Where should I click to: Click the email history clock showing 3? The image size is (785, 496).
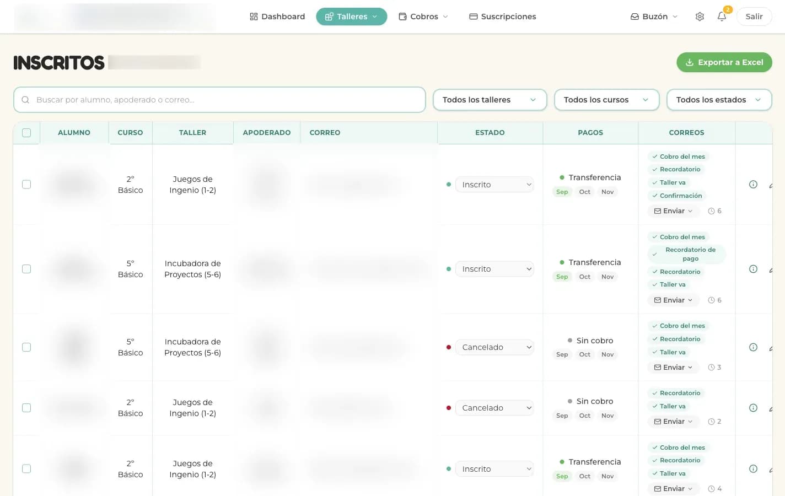point(714,368)
